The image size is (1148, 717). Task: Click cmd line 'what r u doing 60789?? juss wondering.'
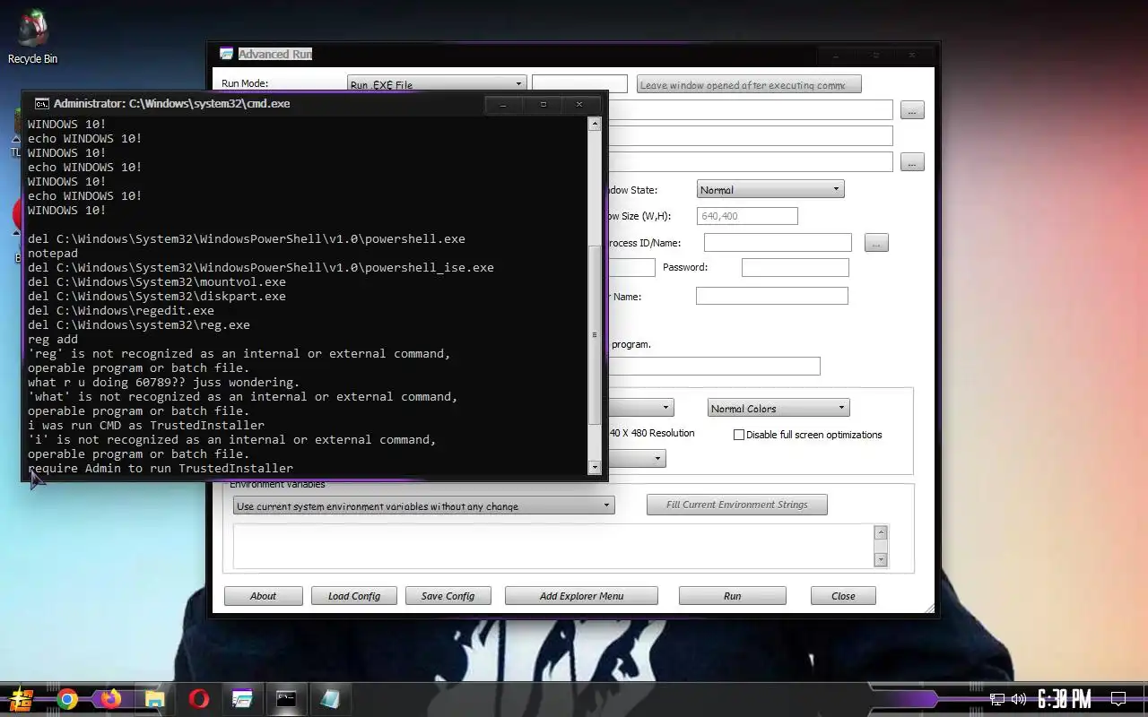tap(164, 382)
